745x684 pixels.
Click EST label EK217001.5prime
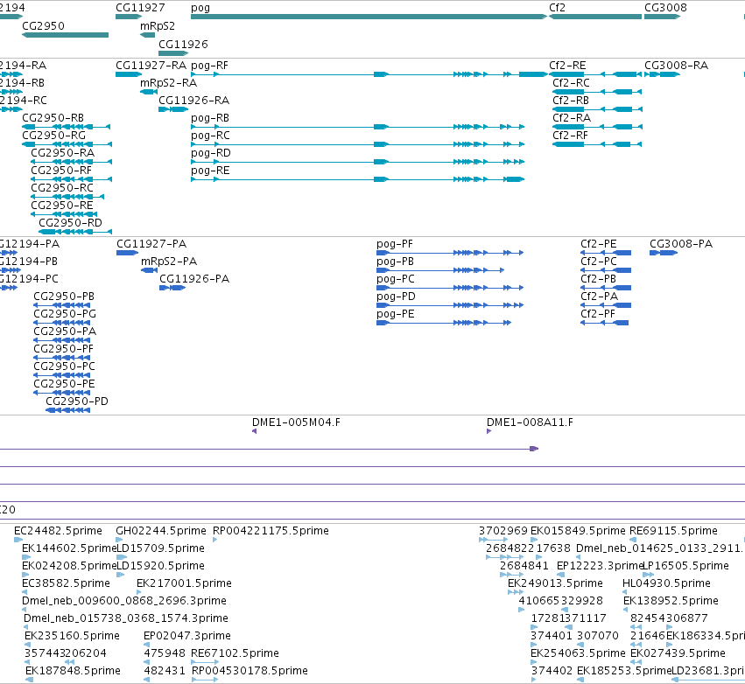coord(184,583)
